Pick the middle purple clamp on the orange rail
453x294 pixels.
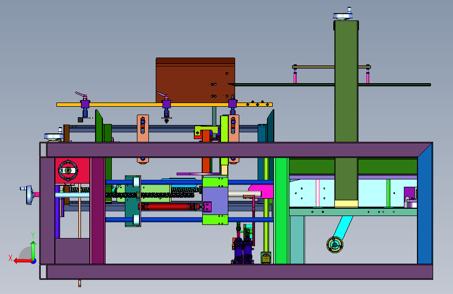[166, 104]
